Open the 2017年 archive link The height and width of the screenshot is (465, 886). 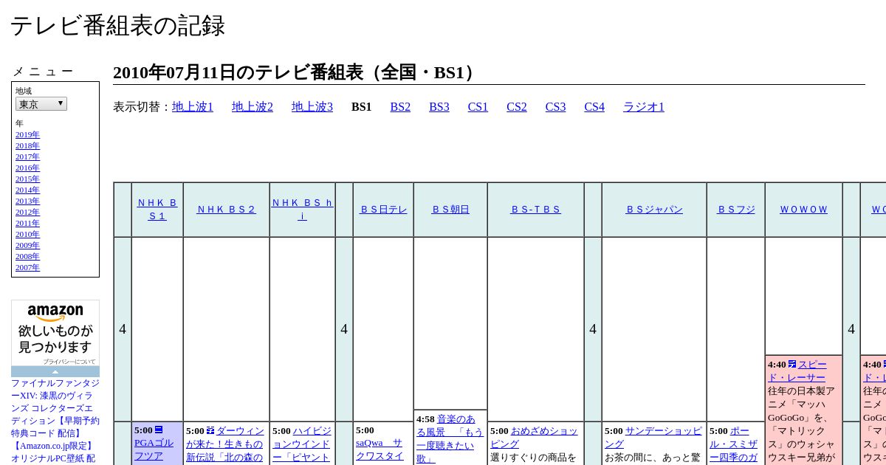[x=27, y=157]
